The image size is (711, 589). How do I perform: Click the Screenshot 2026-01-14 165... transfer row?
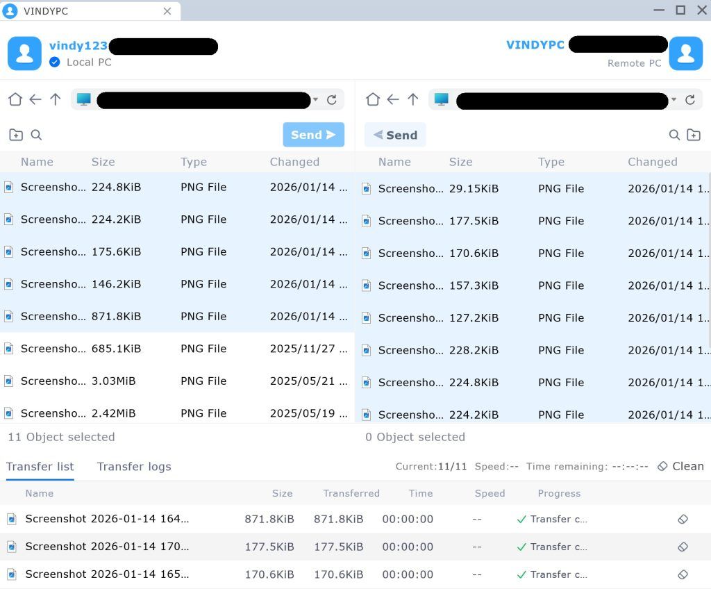point(355,574)
